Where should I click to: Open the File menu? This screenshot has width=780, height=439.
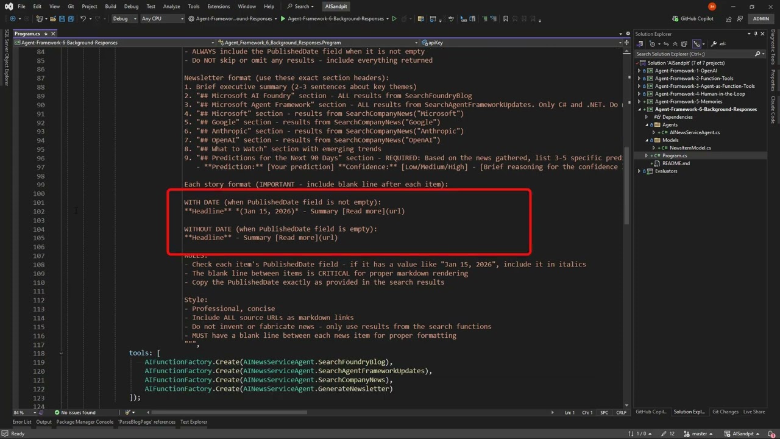[x=21, y=6]
